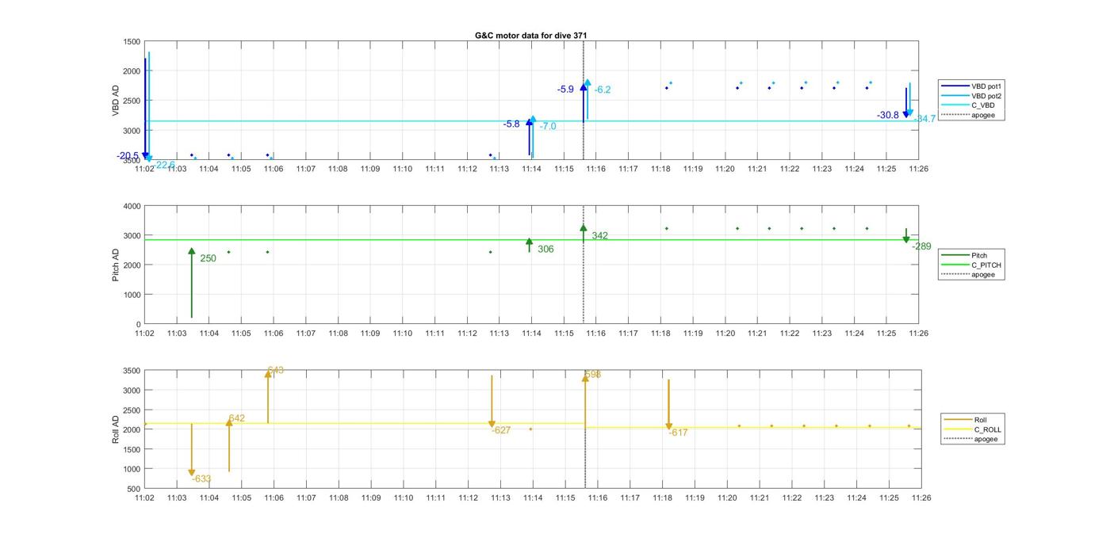Click the '-34.7' VBD data label
The image size is (1110, 549).
(925, 119)
